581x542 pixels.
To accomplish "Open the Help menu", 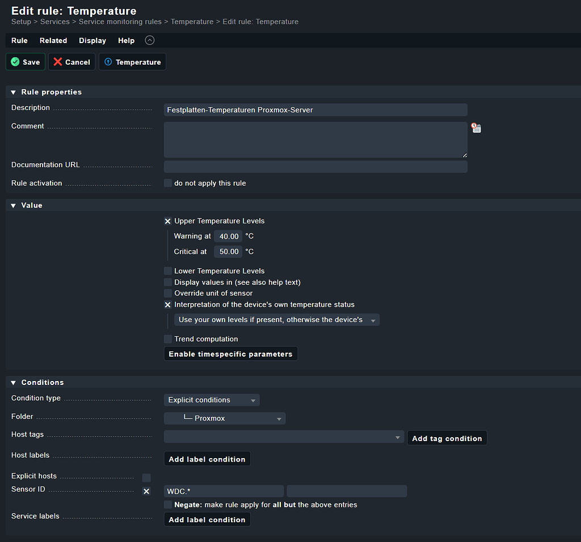I will (x=127, y=40).
